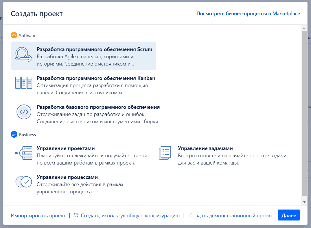
Task: Click the blue Business category icon
Action: tap(14, 134)
